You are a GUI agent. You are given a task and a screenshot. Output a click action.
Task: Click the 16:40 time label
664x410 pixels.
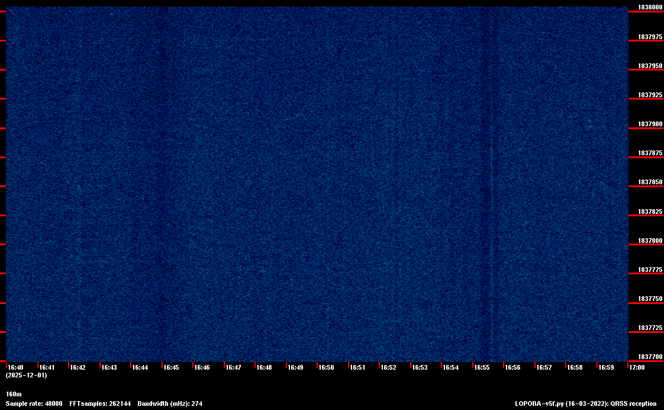(15, 367)
